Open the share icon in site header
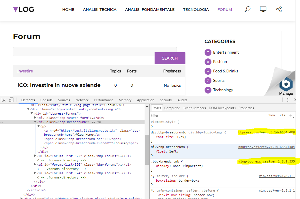Image resolution: width=300 pixels, height=199 pixels. [279, 9]
